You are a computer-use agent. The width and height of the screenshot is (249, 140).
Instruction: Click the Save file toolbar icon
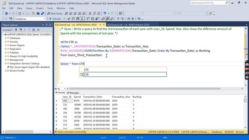[38, 14]
